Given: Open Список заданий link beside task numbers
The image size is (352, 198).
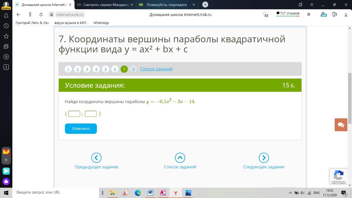Looking at the screenshot, I should pos(156,69).
